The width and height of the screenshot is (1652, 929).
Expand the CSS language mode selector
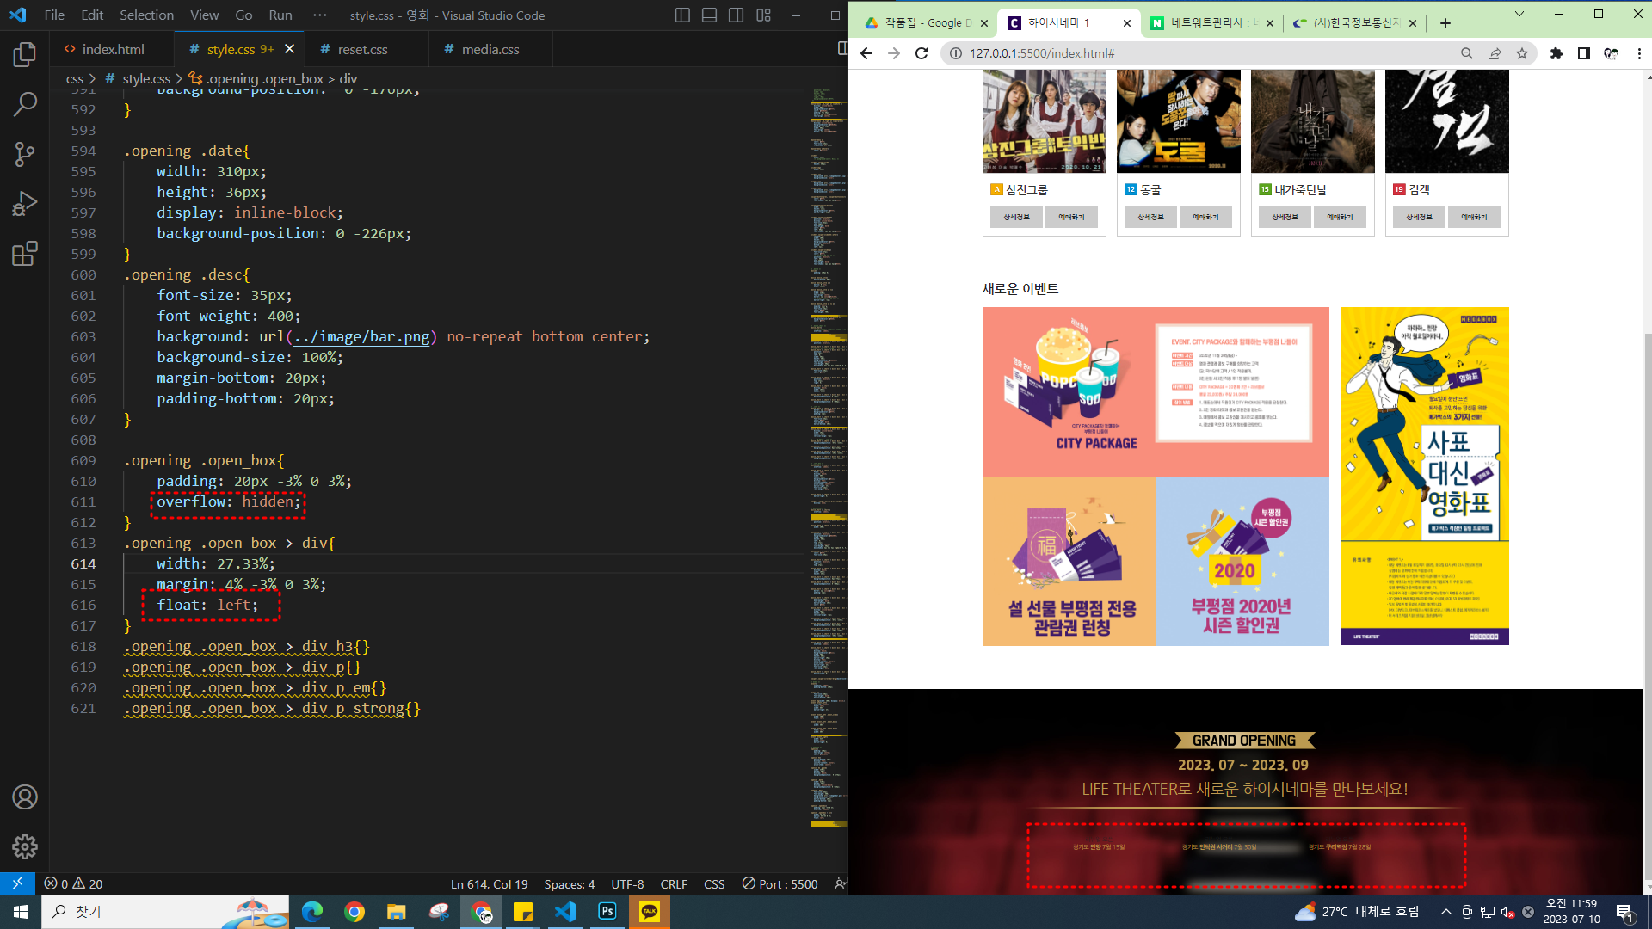714,883
